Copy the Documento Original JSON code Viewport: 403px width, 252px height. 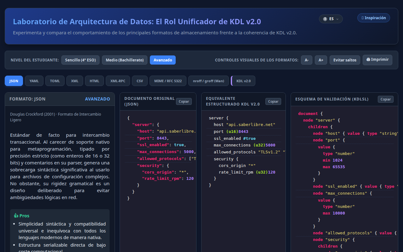pos(184,101)
